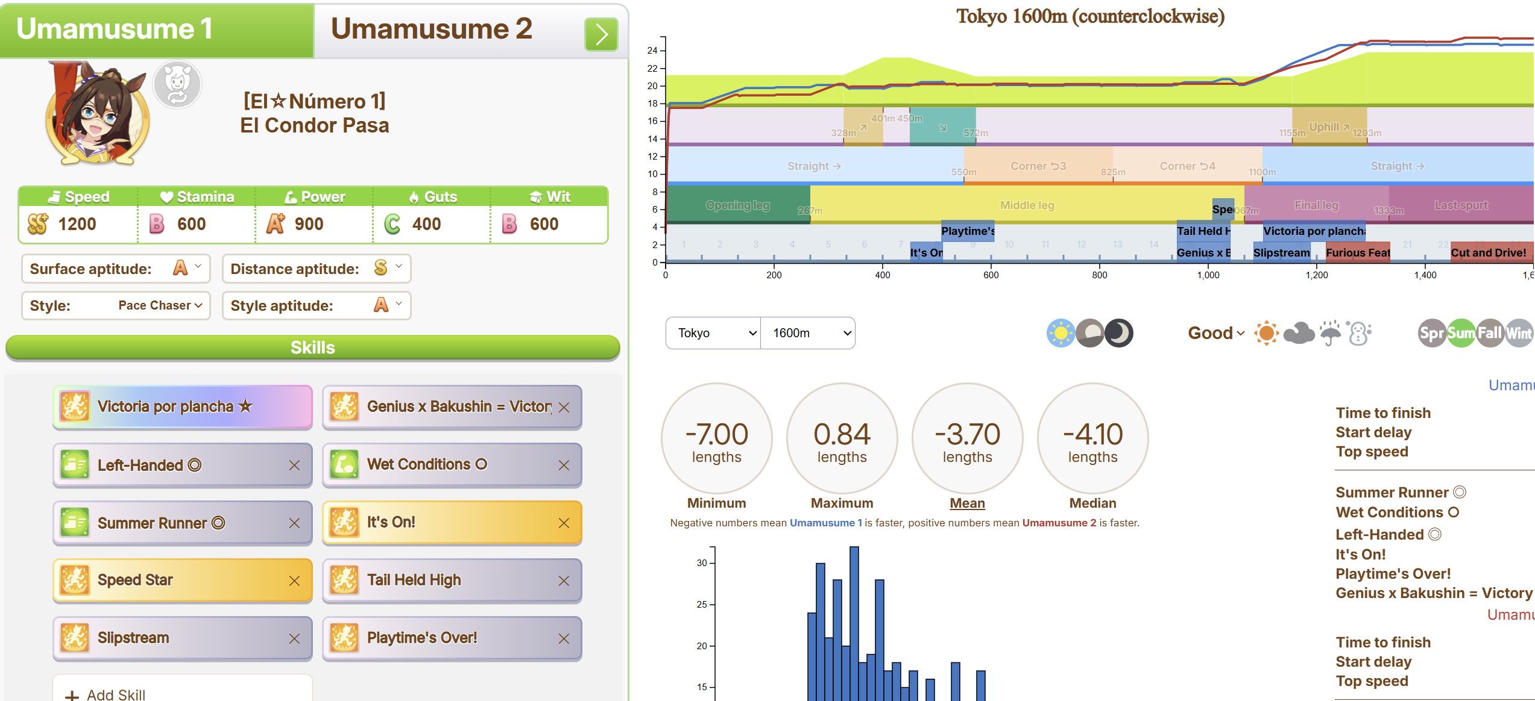Image resolution: width=1535 pixels, height=701 pixels.
Task: Click the gray mood icon next to portrait
Action: coord(177,85)
